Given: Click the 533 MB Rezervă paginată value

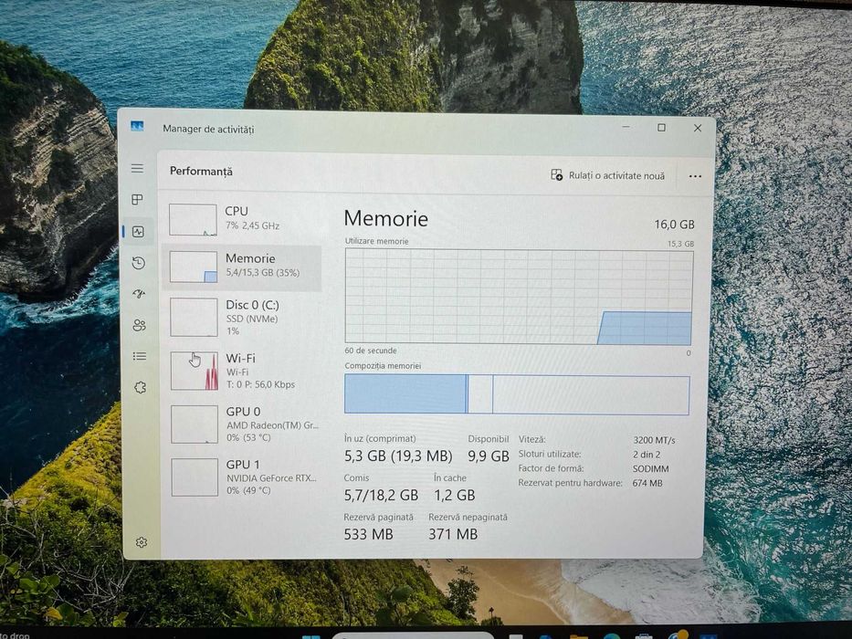Looking at the screenshot, I should pos(368,535).
